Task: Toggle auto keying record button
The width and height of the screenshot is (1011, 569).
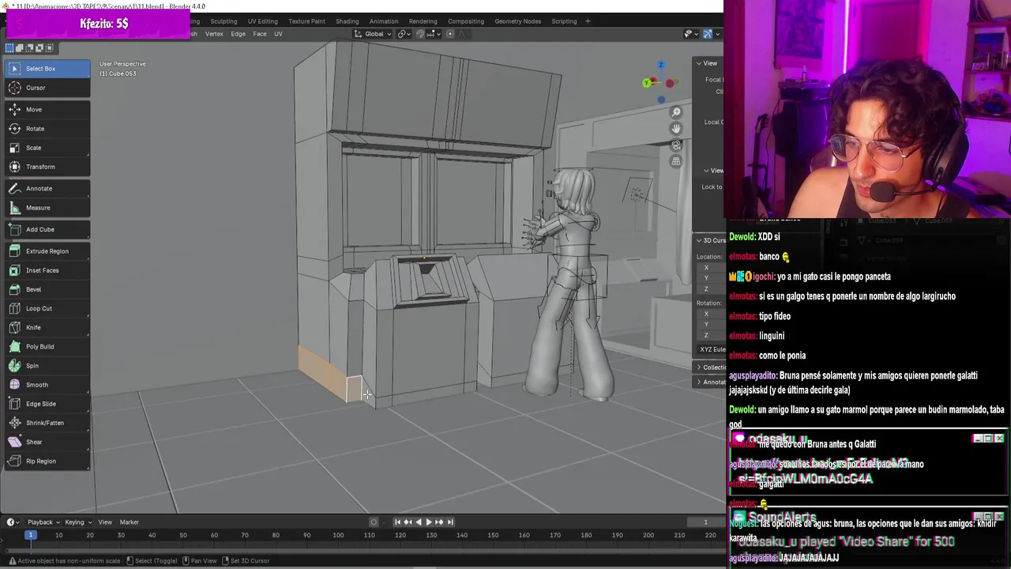Action: point(374,522)
